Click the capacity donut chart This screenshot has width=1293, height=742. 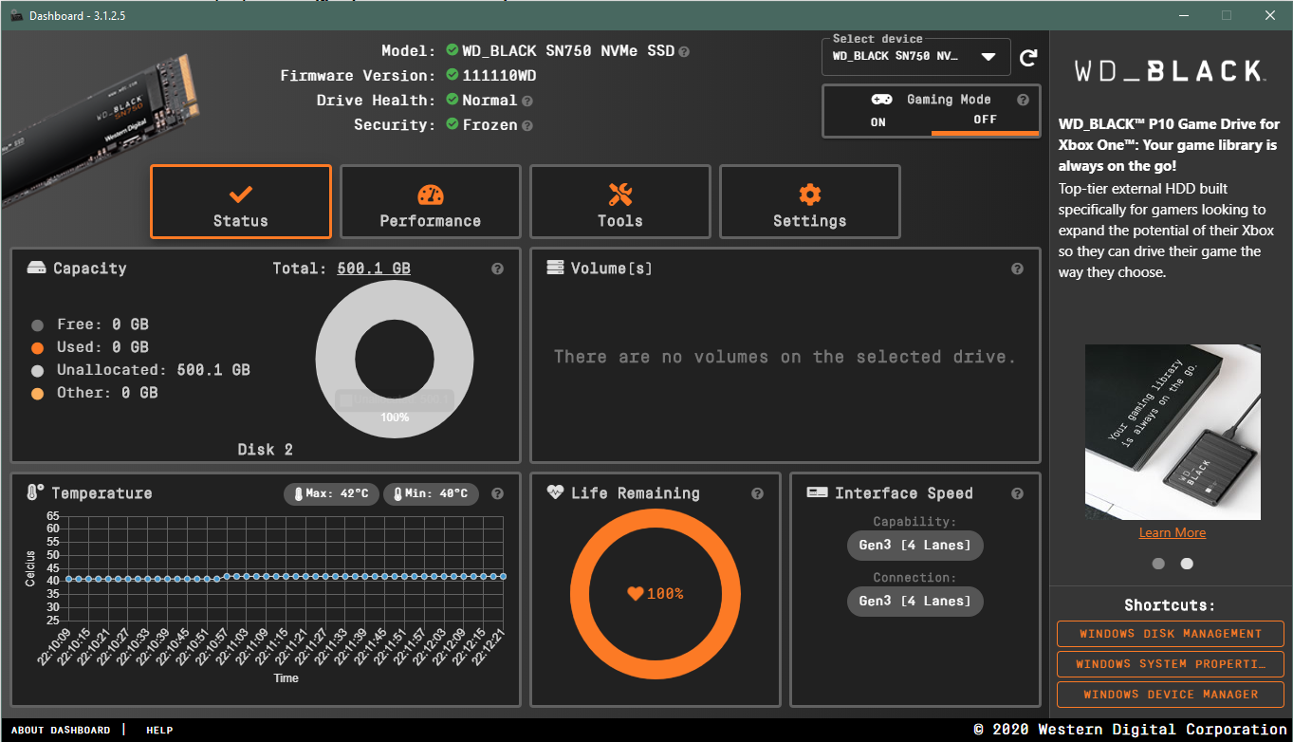point(395,360)
